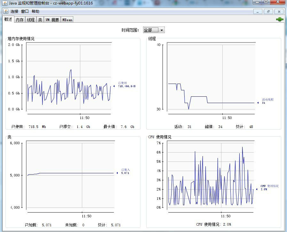Click the CPU 使用情况 2.0% legend label
Screen dimensions: 287x232
269,188
